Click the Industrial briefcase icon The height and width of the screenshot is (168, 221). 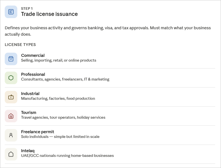click(11, 97)
